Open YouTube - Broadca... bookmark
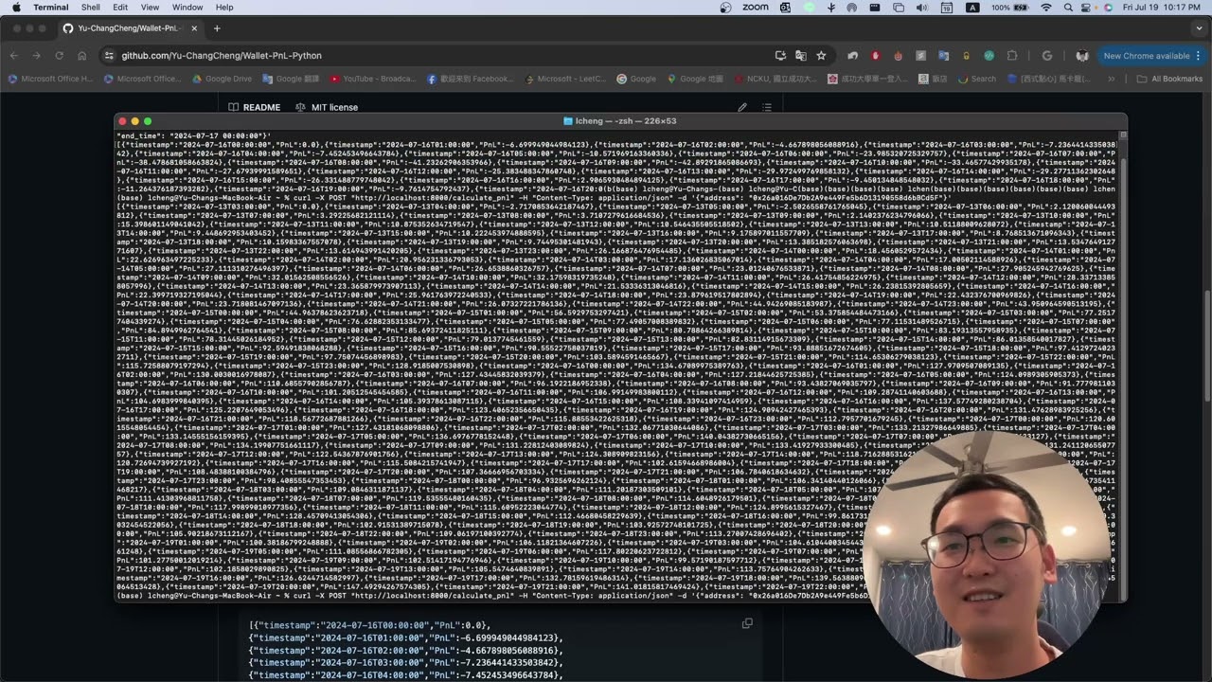This screenshot has height=682, width=1212. (x=372, y=79)
